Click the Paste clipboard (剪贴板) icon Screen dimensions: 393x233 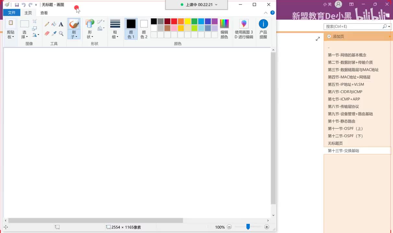11,23
